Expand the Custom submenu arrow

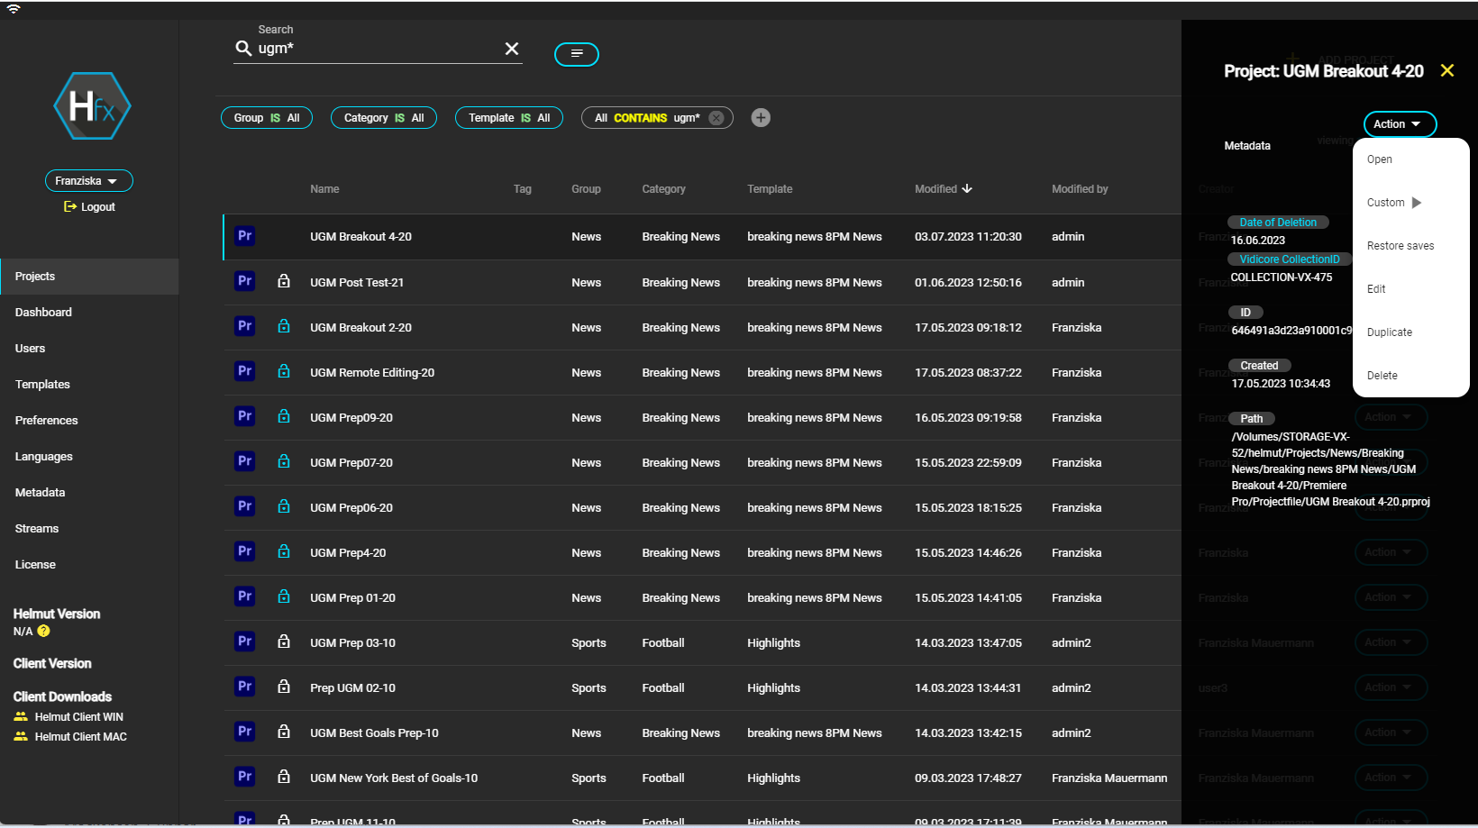(x=1417, y=203)
